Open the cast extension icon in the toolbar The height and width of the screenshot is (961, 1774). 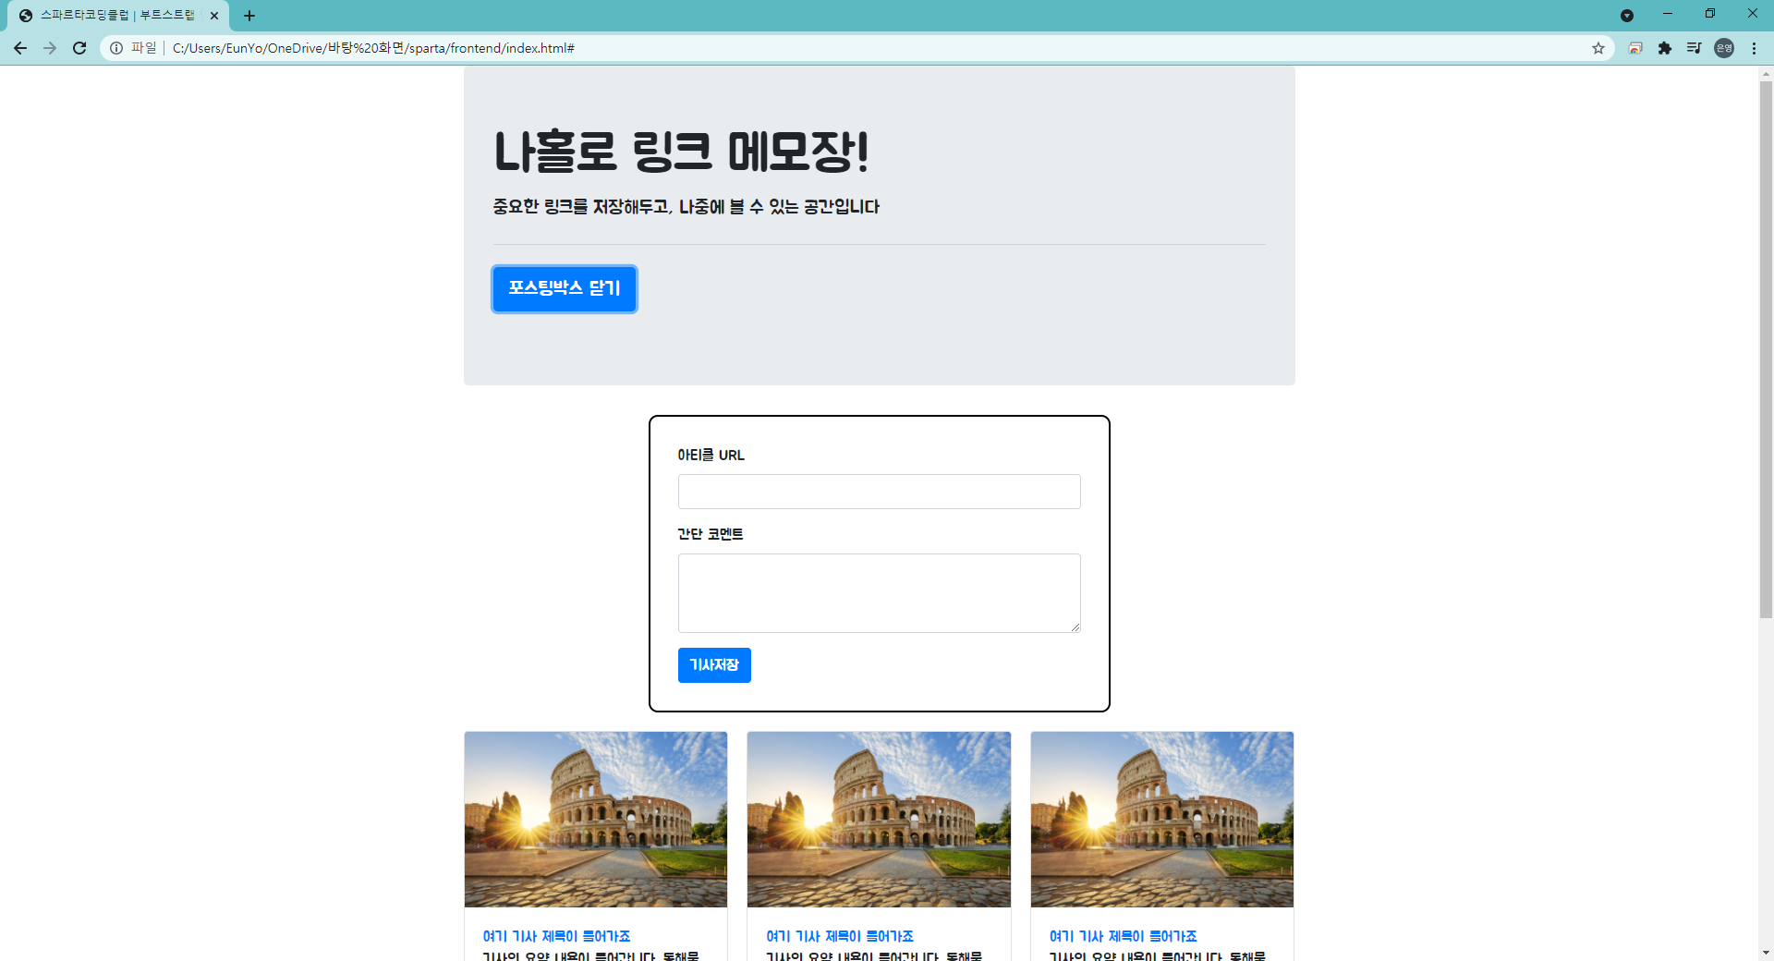point(1635,48)
